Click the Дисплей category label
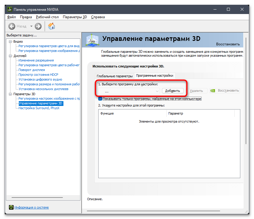The height and width of the screenshot is (219, 254). (20, 56)
